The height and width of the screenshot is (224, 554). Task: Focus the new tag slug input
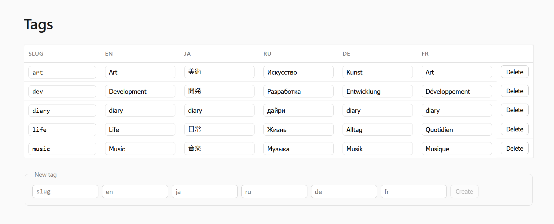[65, 191]
